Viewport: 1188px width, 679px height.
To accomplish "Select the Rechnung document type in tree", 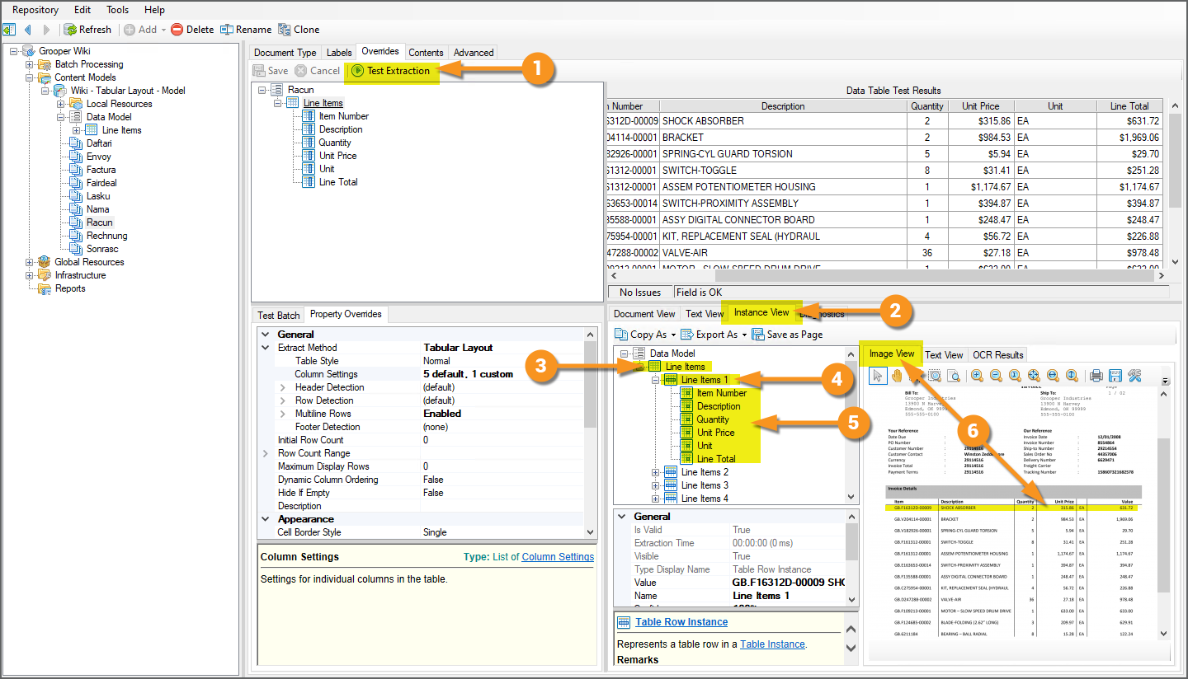I will click(106, 236).
